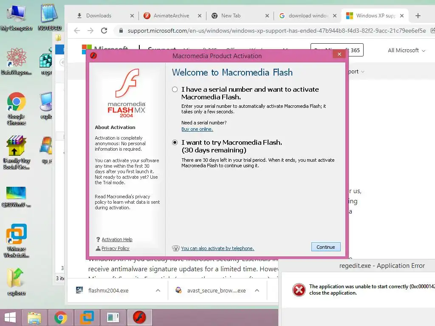Open the Google Chrome desktop shortcut

pyautogui.click(x=16, y=108)
